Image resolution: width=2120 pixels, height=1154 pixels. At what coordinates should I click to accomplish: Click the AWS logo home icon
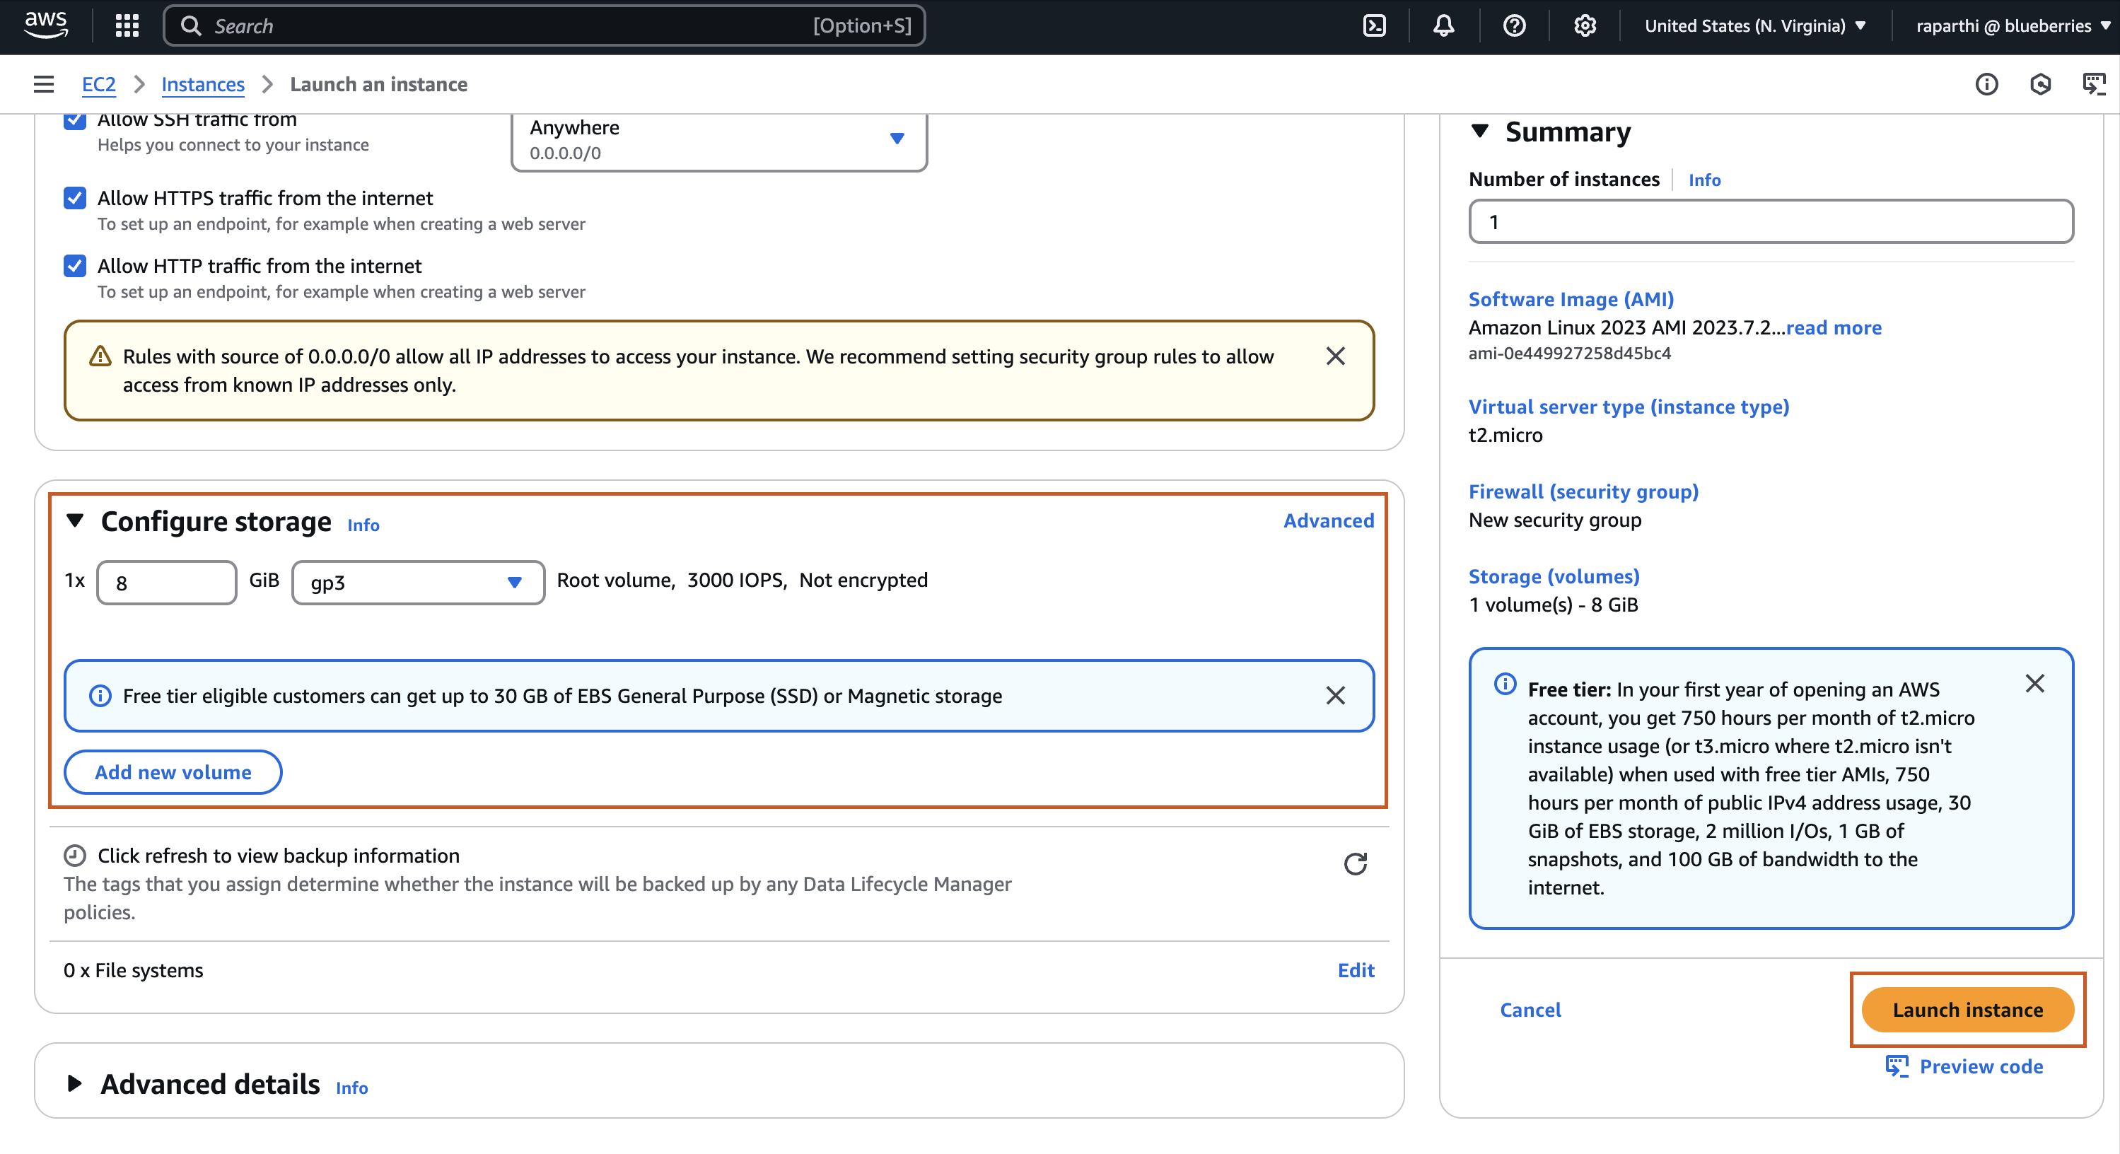click(45, 25)
